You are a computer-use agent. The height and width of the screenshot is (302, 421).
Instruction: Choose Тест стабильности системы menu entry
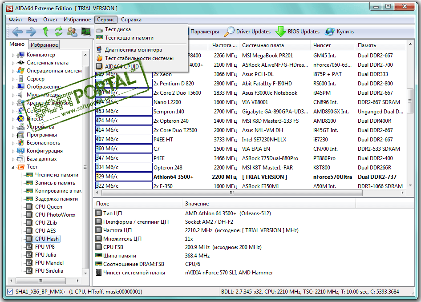point(141,58)
